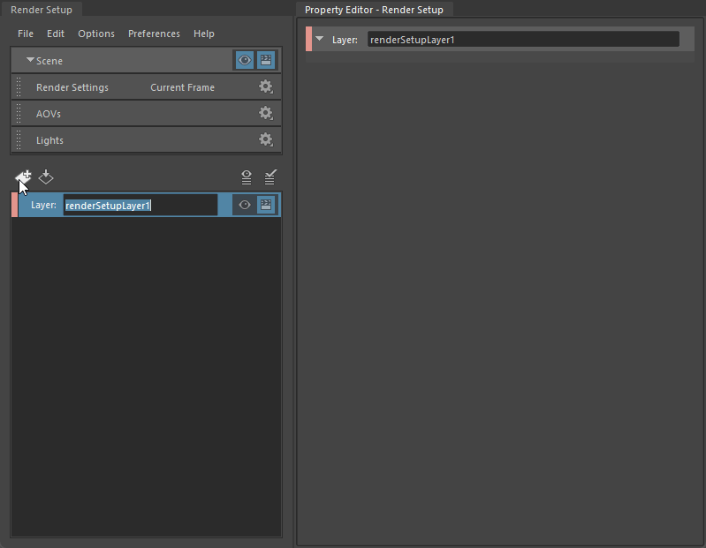Screen dimensions: 706x548
Task: Click the gear icon for Lights
Action: (265, 140)
